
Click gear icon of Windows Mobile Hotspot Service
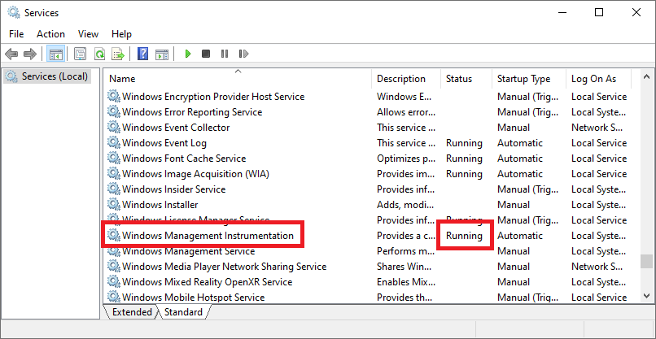tap(113, 298)
